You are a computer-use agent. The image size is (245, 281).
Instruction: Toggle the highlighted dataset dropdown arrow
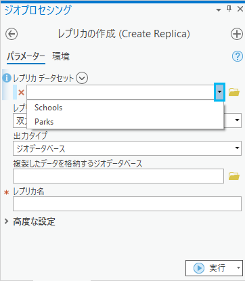(219, 92)
